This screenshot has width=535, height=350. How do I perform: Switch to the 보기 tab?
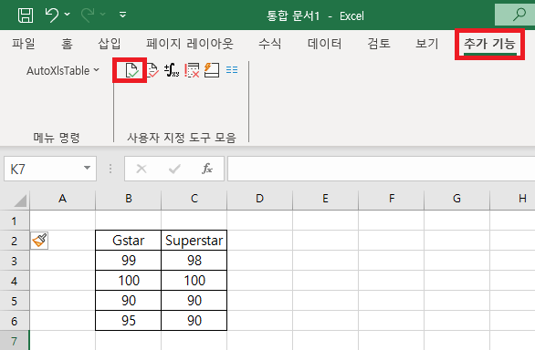point(427,44)
